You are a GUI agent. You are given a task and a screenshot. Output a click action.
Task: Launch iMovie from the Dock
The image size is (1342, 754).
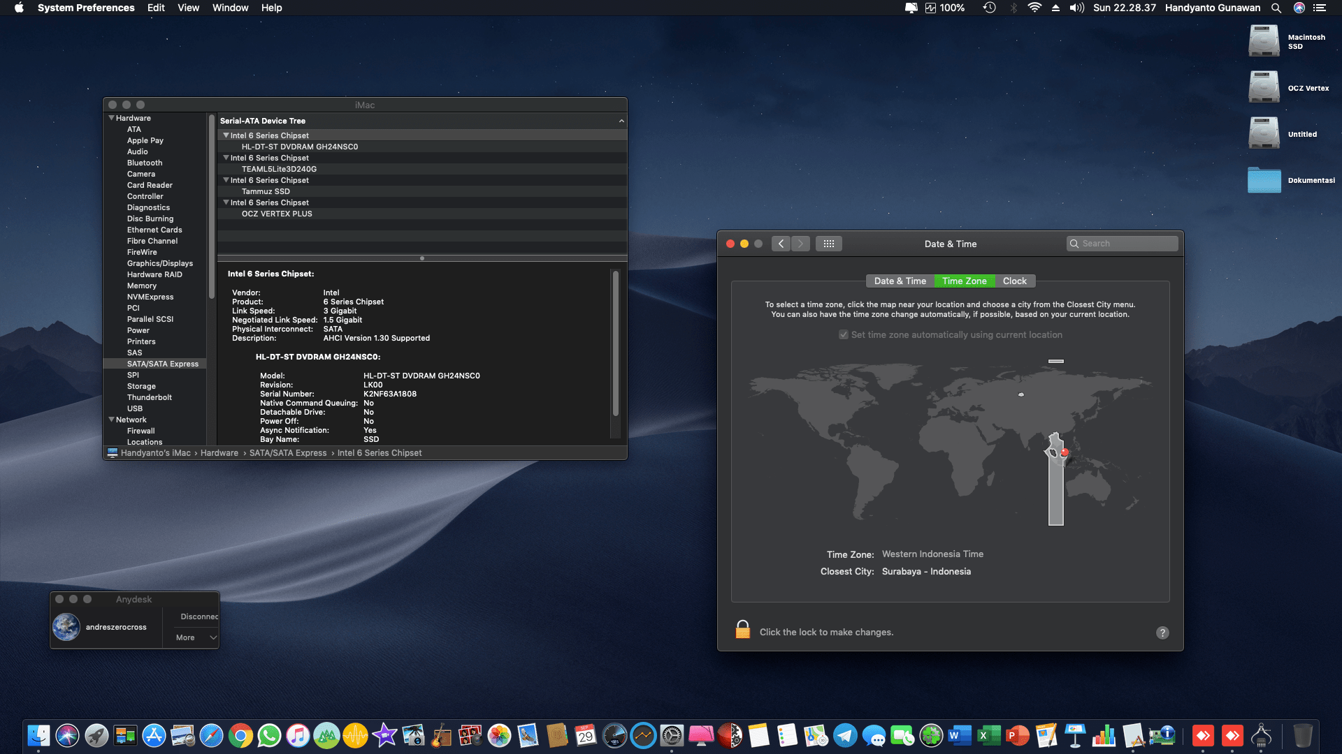(384, 736)
